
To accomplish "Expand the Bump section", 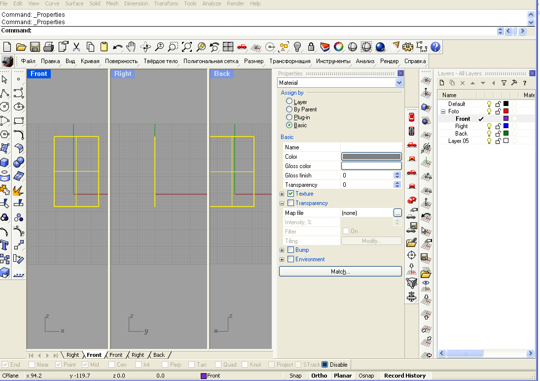I will 282,250.
